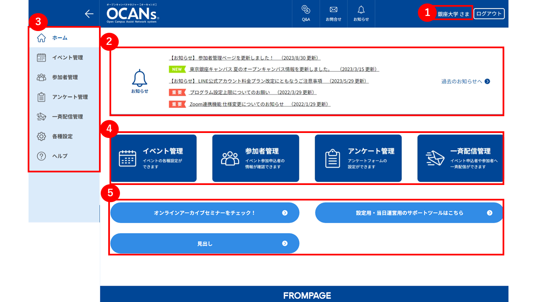Click the large 一斉配信管理 tile
Viewport: 537px width, 302px height.
click(460, 158)
